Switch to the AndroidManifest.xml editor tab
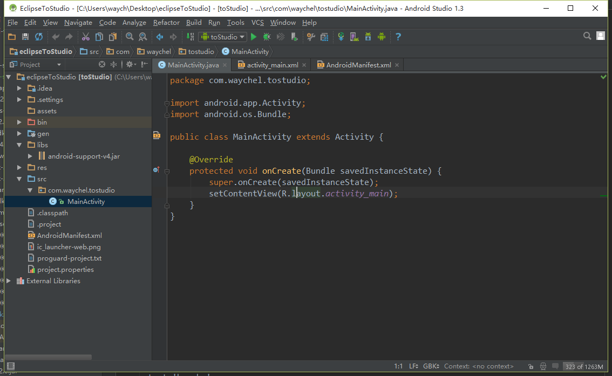Screen dimensions: 612x376 pos(358,65)
